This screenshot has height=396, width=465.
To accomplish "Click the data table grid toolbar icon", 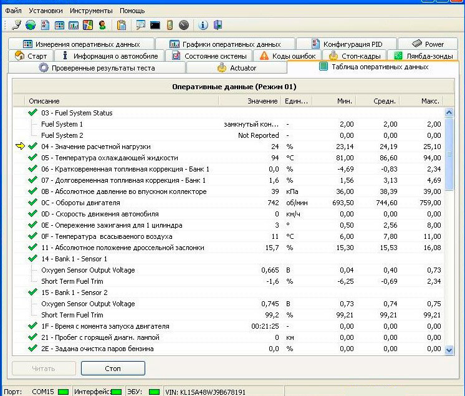I will (x=59, y=25).
